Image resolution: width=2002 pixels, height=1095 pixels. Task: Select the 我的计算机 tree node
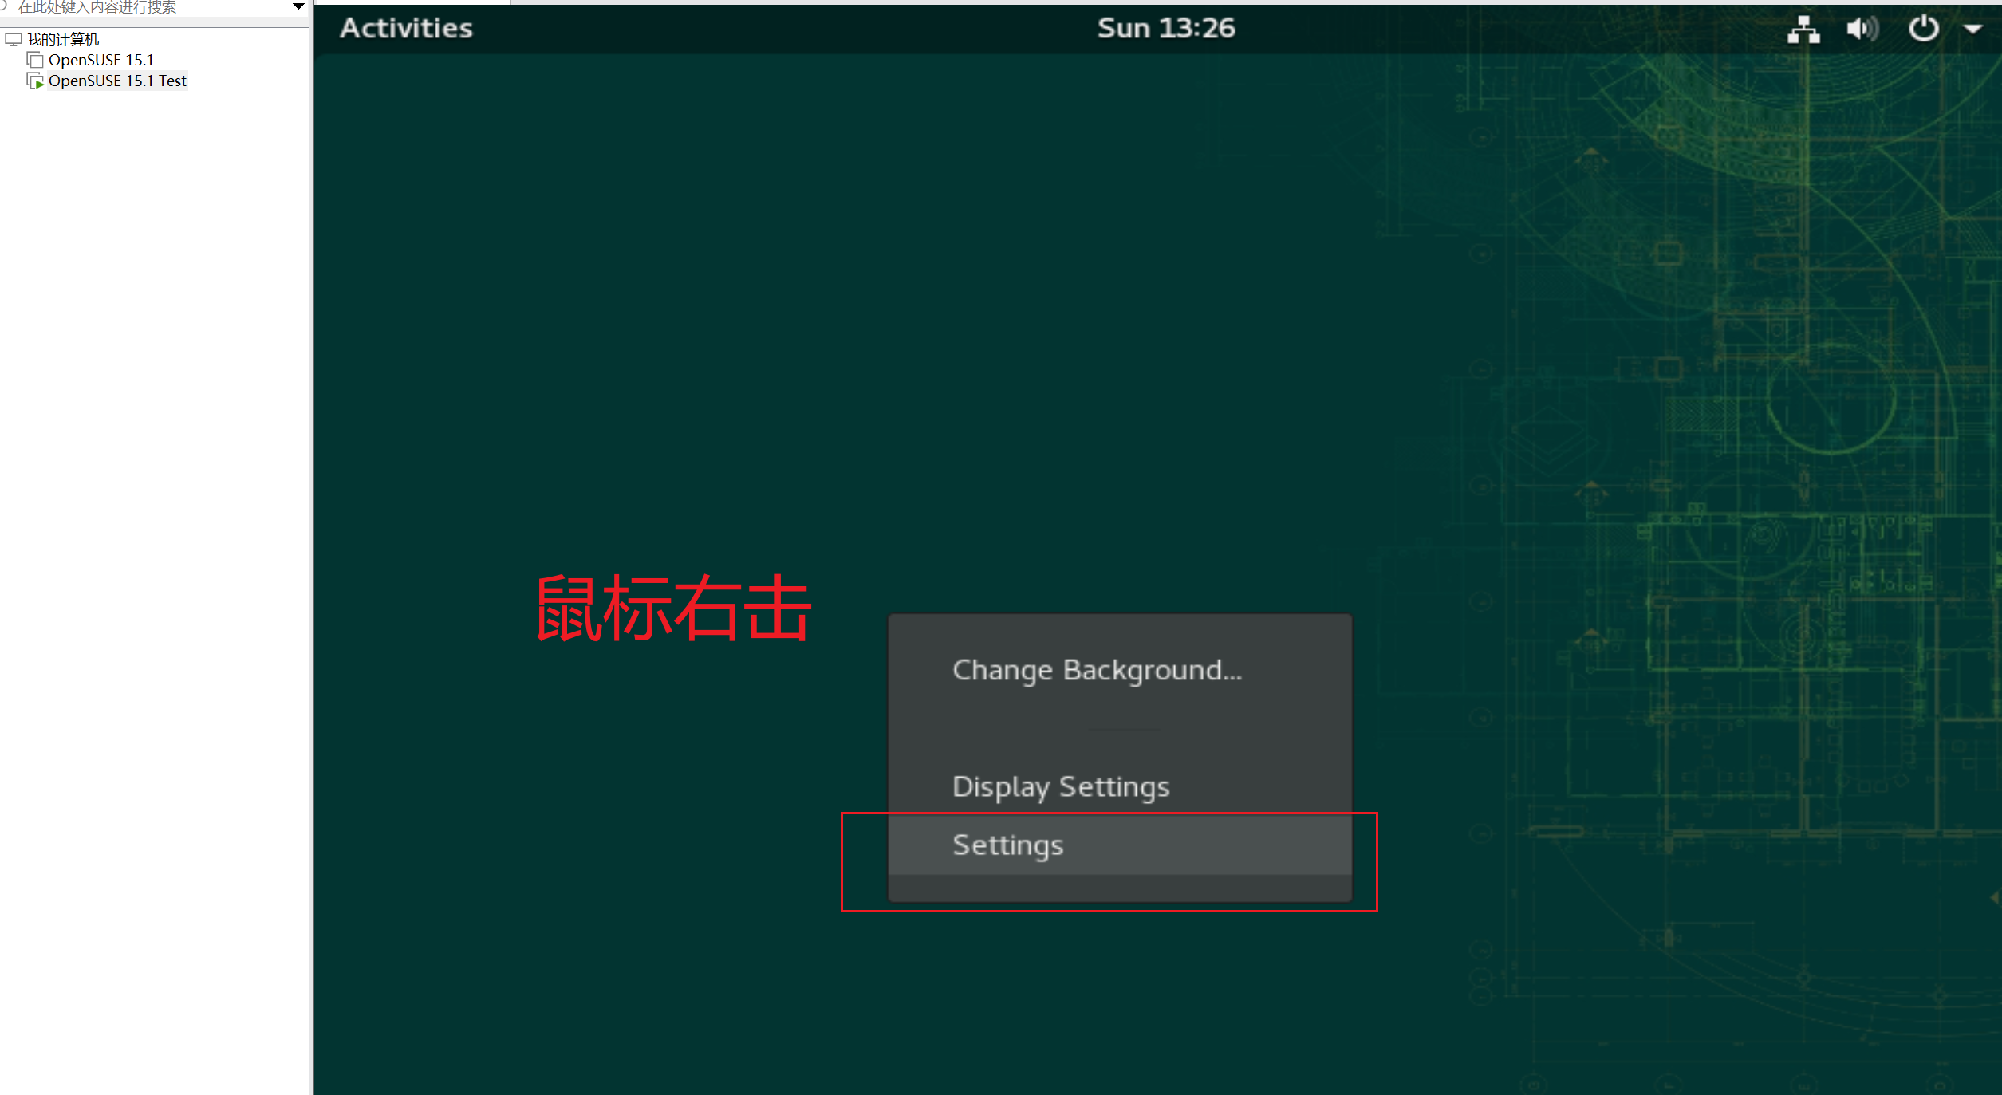pyautogui.click(x=63, y=39)
